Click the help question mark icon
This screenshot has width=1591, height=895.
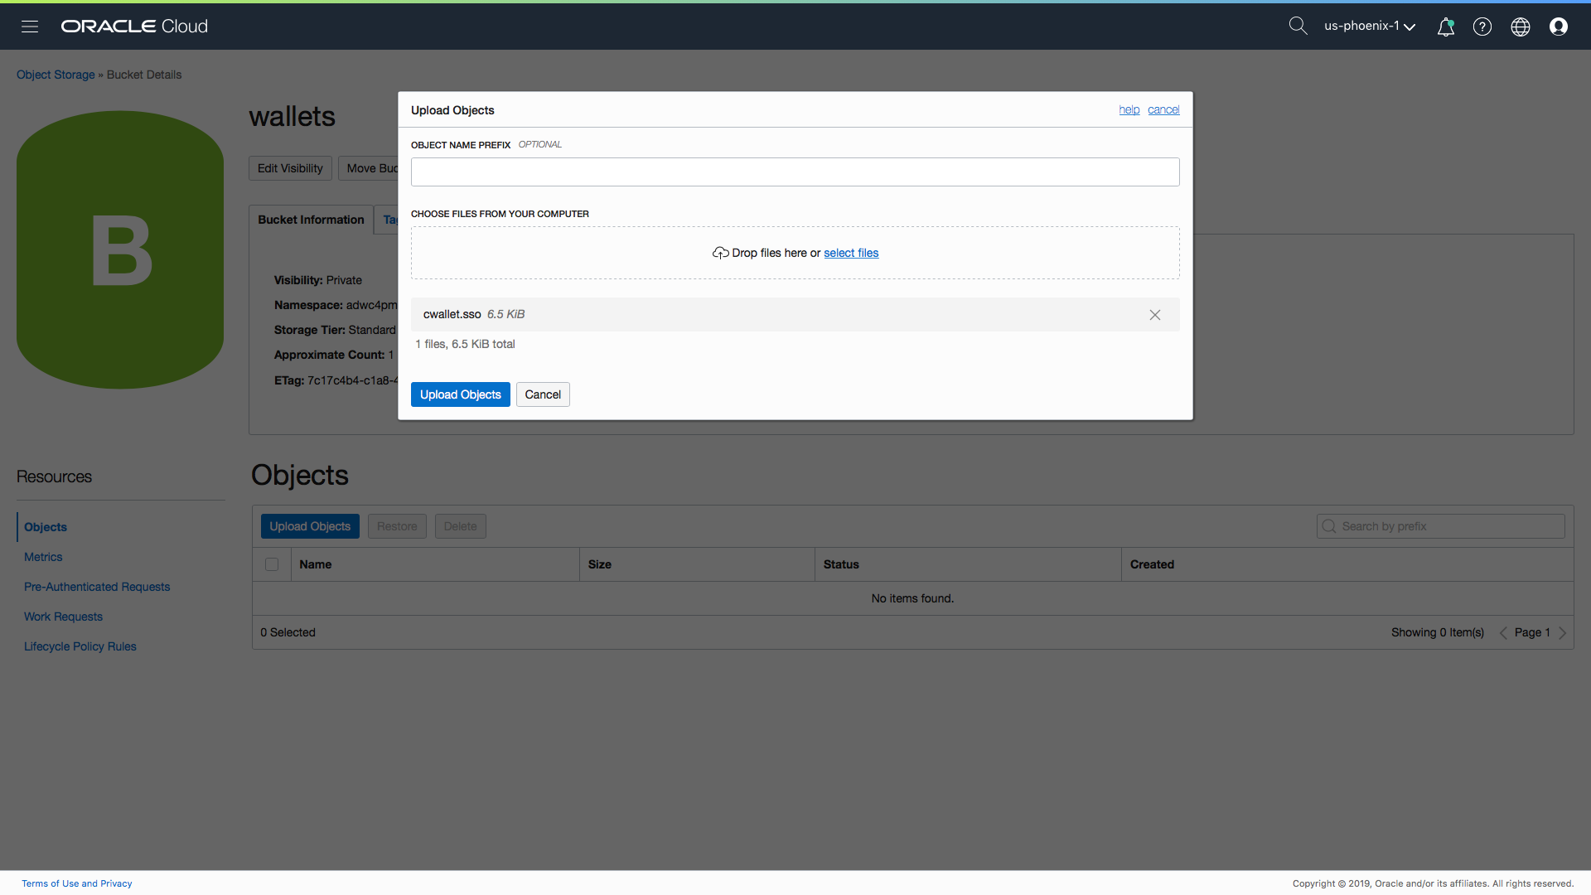(x=1482, y=27)
